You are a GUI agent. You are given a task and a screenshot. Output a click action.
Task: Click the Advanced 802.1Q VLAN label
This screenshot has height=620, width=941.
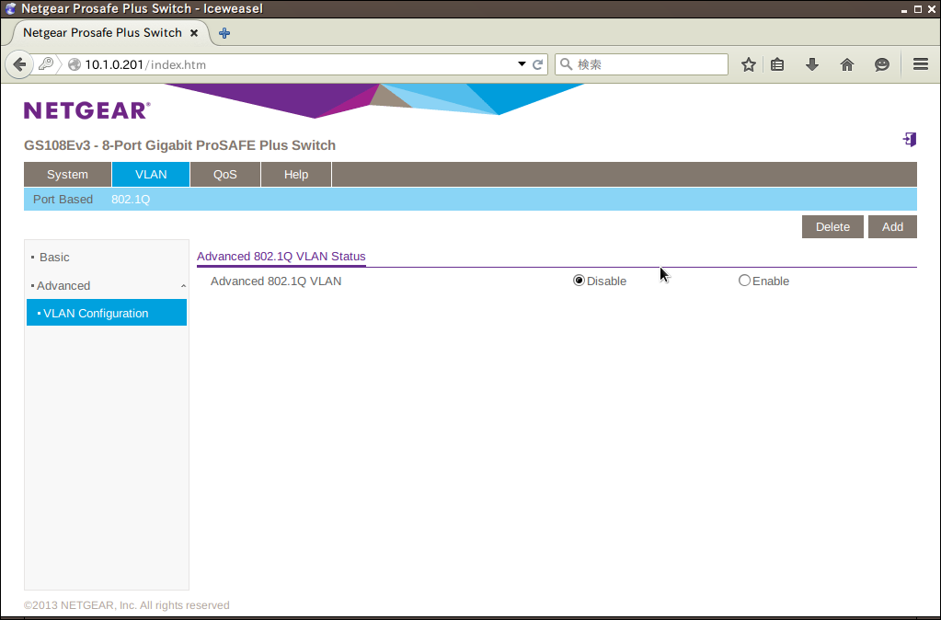(276, 281)
